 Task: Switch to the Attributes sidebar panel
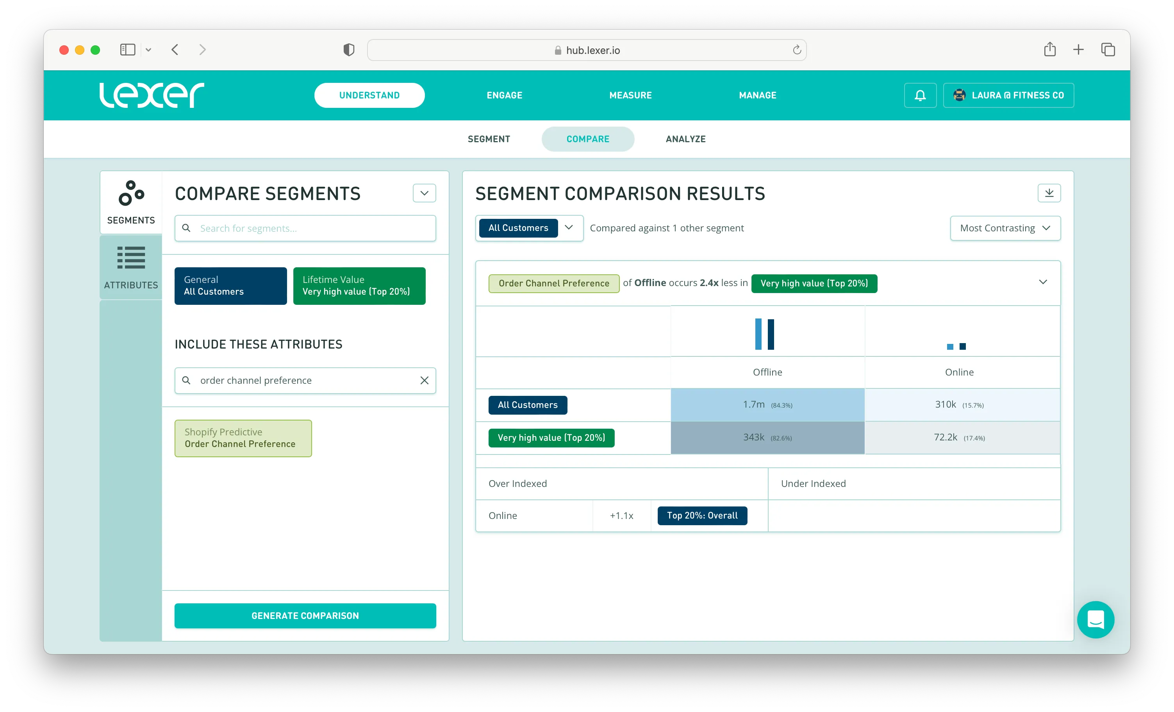[131, 268]
